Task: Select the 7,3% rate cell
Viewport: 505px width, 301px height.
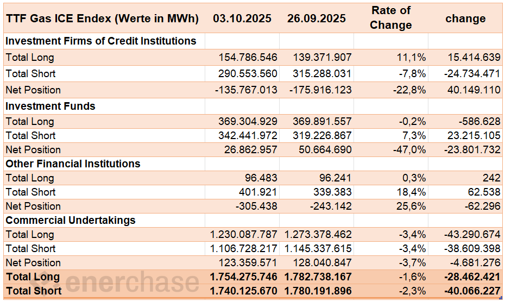Action: [x=414, y=136]
